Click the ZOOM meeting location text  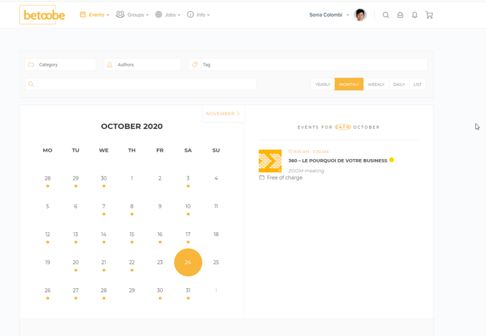click(x=306, y=170)
